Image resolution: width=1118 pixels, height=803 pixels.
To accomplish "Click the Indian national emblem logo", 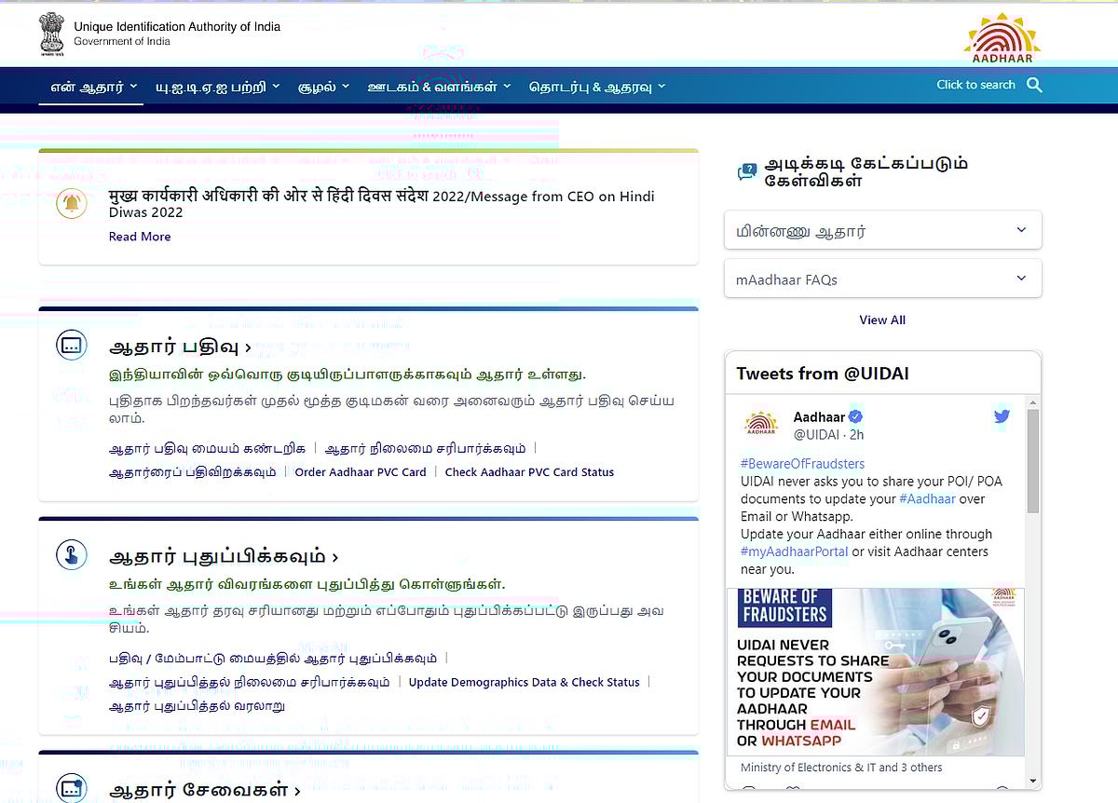I will (52, 34).
